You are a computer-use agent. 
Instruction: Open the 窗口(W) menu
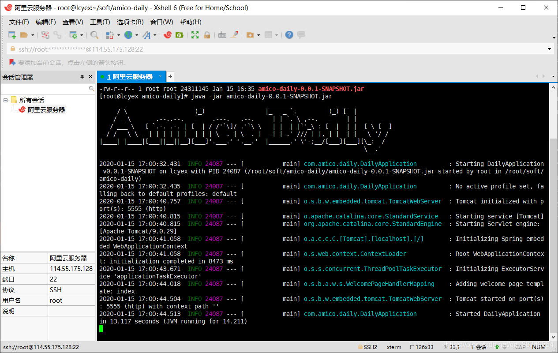[161, 22]
